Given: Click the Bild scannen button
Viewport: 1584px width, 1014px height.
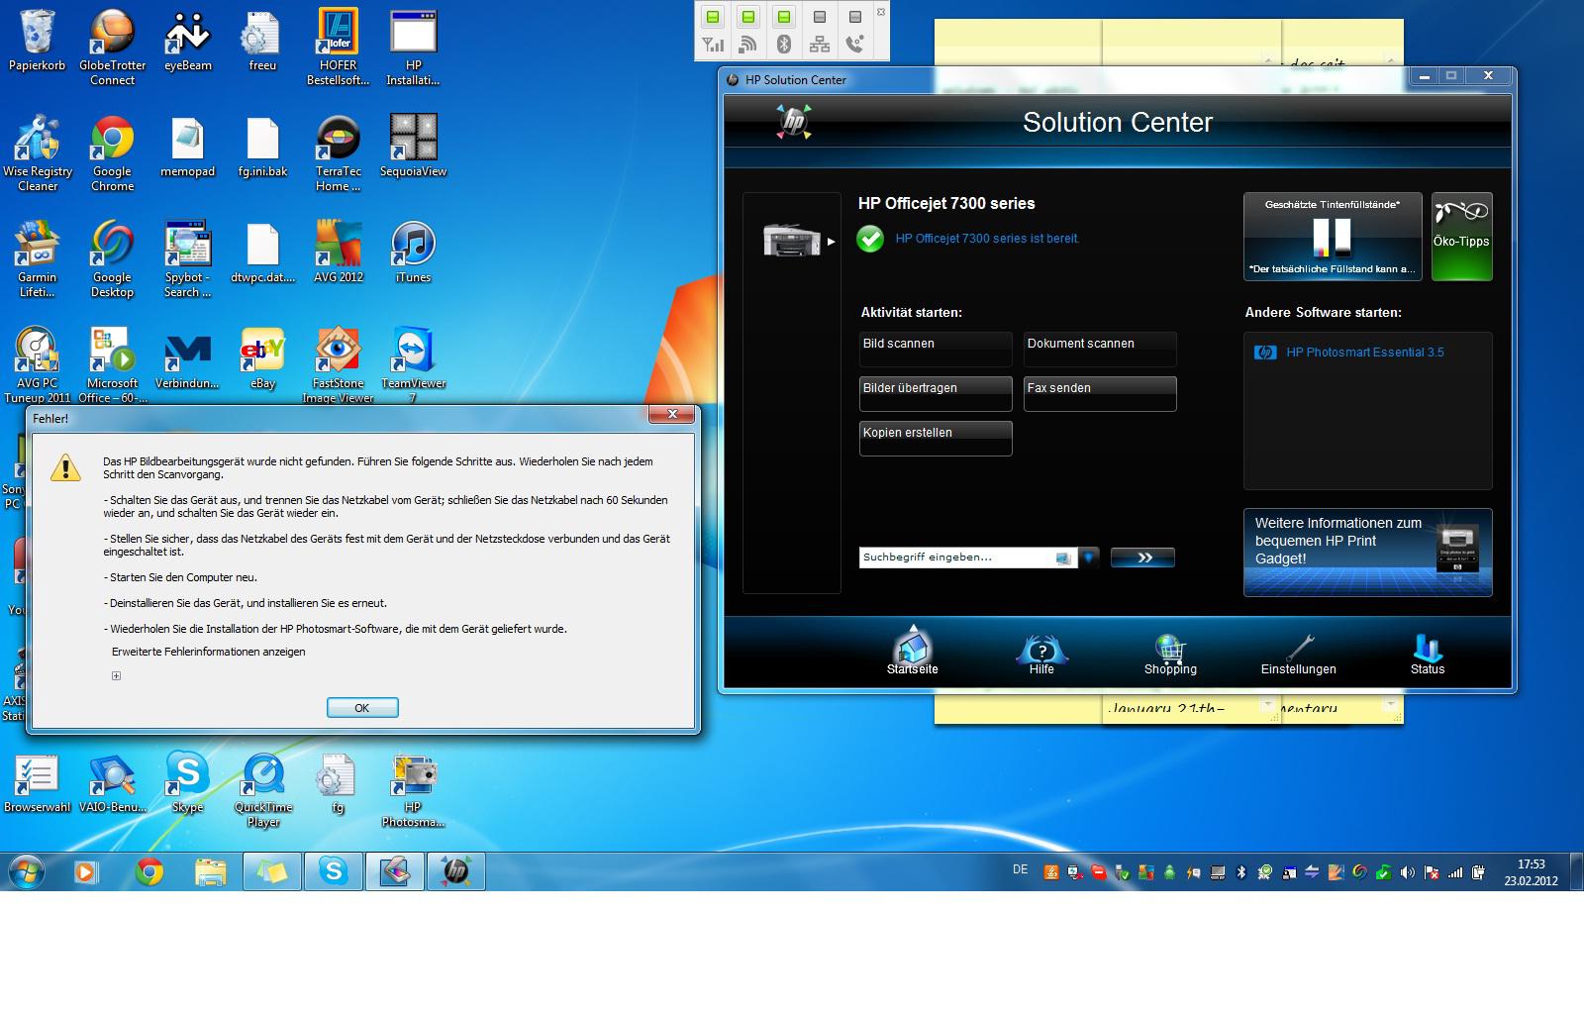Looking at the screenshot, I should pos(936,350).
